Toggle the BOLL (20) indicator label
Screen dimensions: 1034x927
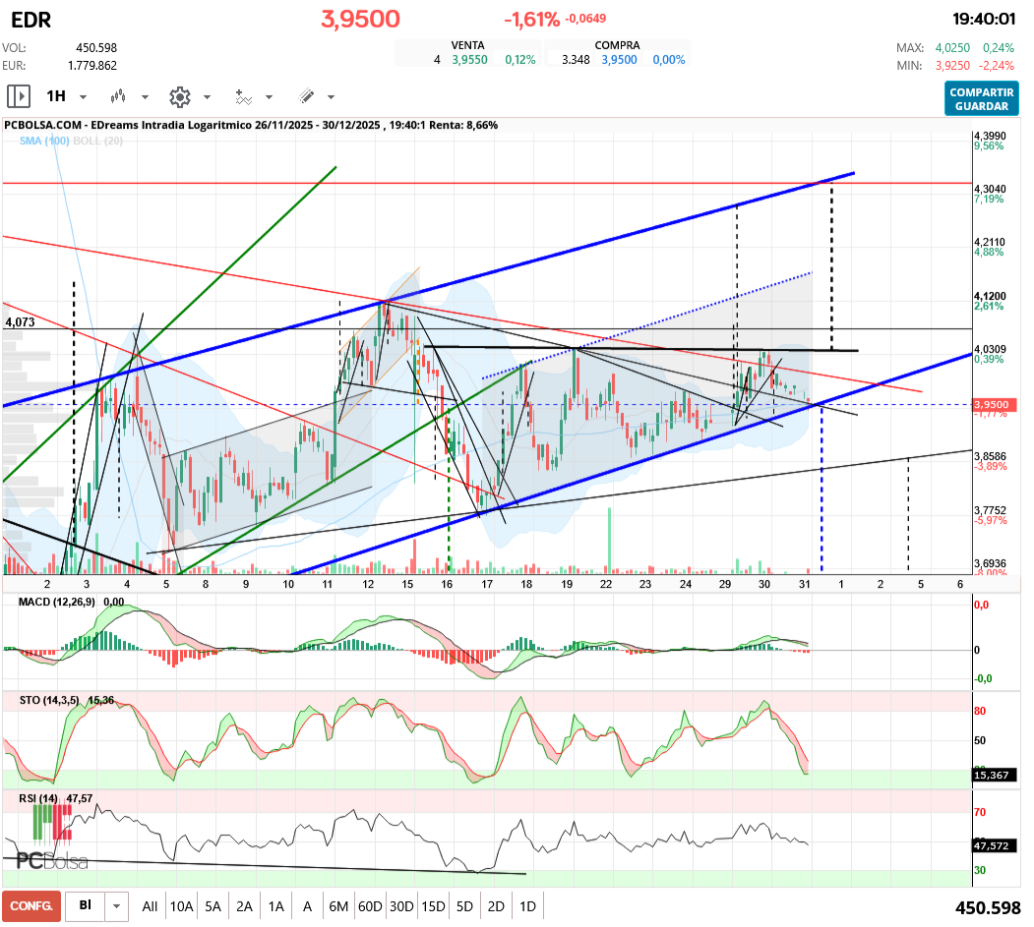(x=98, y=141)
